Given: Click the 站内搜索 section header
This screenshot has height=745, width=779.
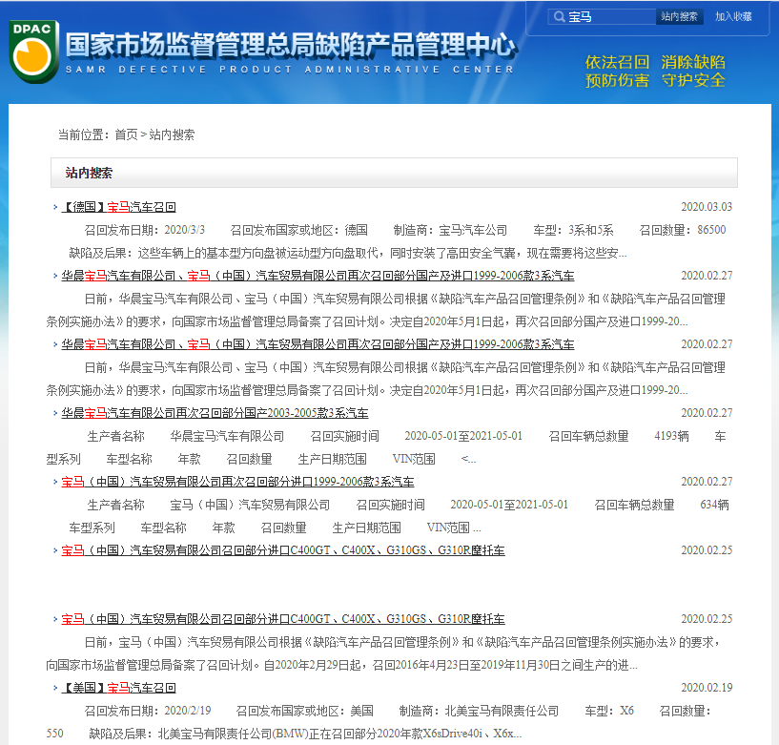Looking at the screenshot, I should pyautogui.click(x=394, y=173).
